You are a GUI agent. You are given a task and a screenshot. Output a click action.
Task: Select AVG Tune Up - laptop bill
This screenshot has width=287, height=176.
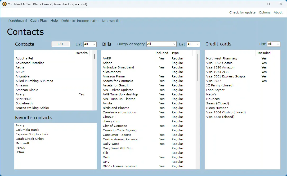[x=119, y=99]
